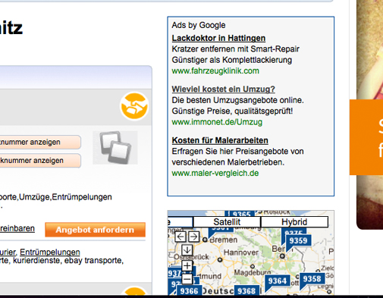Visit www.maler-vergleich.de link
Screen dimensions: 383x298
(215, 173)
